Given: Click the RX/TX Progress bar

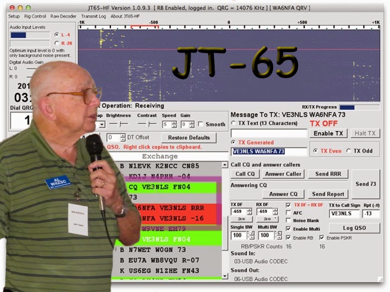Looking at the screenshot, I should (x=359, y=108).
